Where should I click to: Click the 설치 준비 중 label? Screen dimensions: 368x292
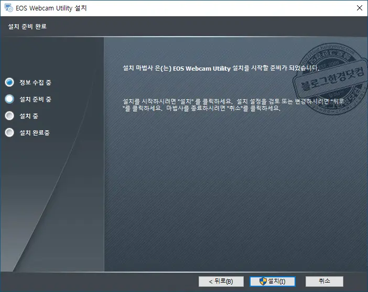point(35,99)
